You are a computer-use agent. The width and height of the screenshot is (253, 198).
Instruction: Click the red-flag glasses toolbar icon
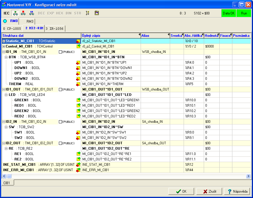23,13
